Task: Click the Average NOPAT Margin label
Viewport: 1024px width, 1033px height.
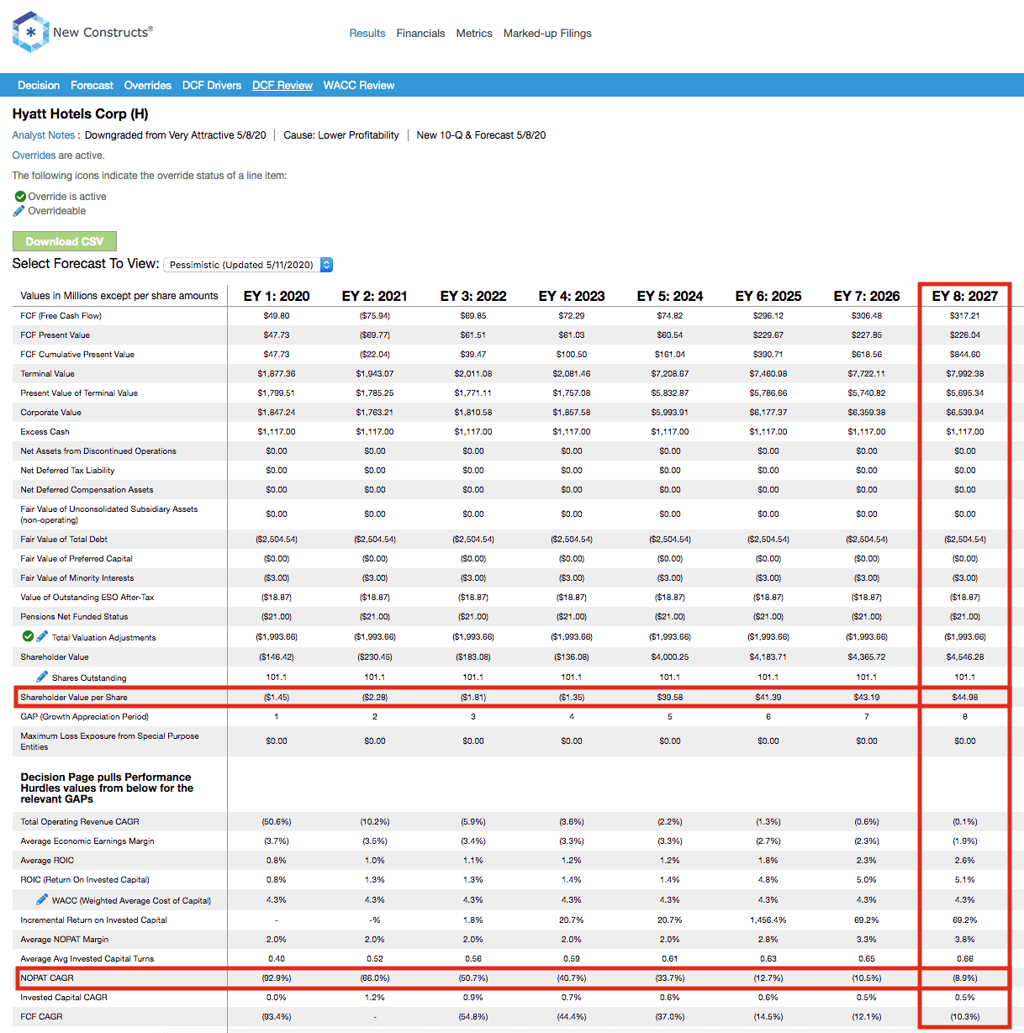Action: [65, 940]
